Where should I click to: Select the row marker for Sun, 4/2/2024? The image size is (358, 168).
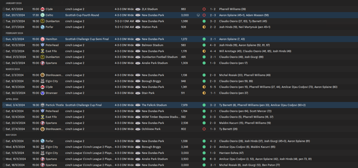click(4, 39)
